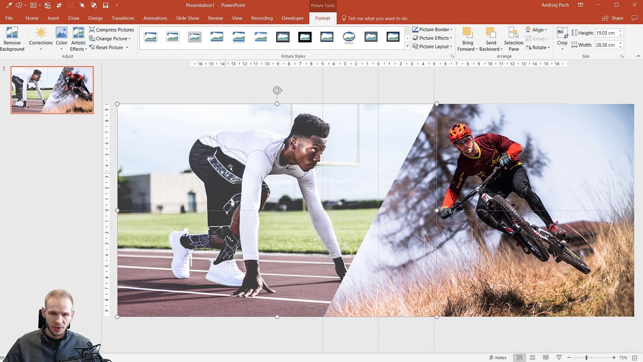
Task: Open the Picture Border dropdown
Action: coord(432,30)
